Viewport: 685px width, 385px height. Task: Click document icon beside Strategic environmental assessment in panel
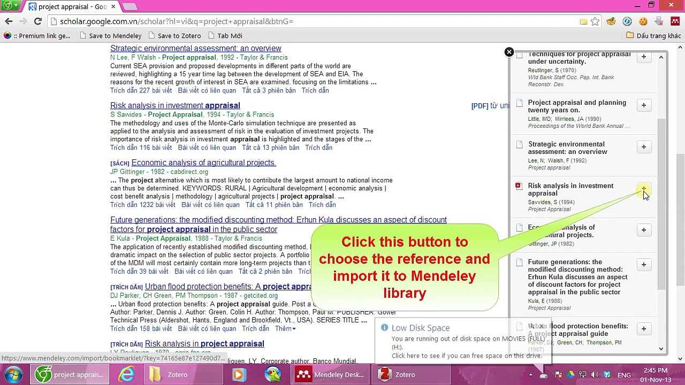pos(519,144)
